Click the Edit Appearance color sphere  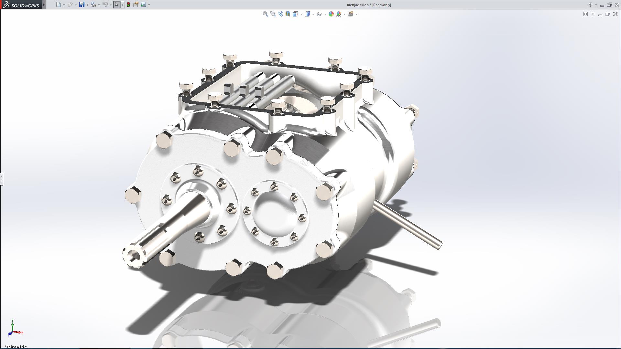click(331, 14)
